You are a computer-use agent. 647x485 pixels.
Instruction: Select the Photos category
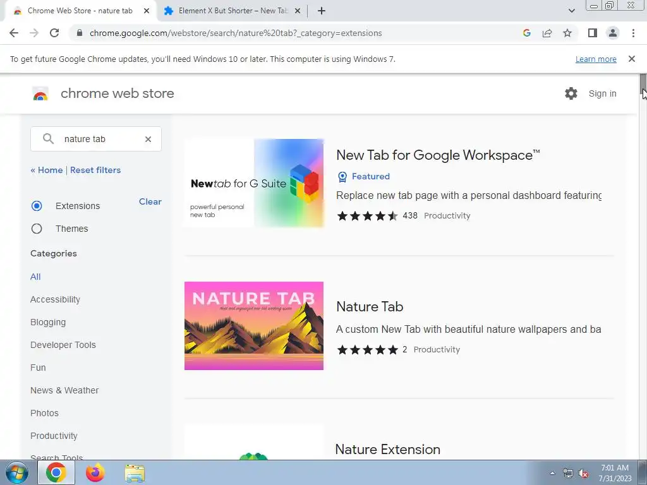click(45, 413)
